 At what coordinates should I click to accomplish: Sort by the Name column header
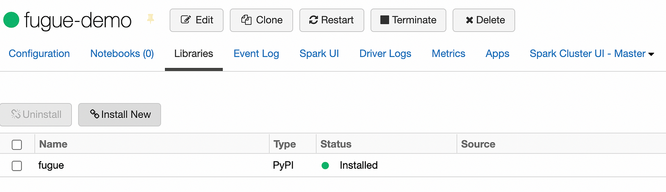[x=53, y=144]
